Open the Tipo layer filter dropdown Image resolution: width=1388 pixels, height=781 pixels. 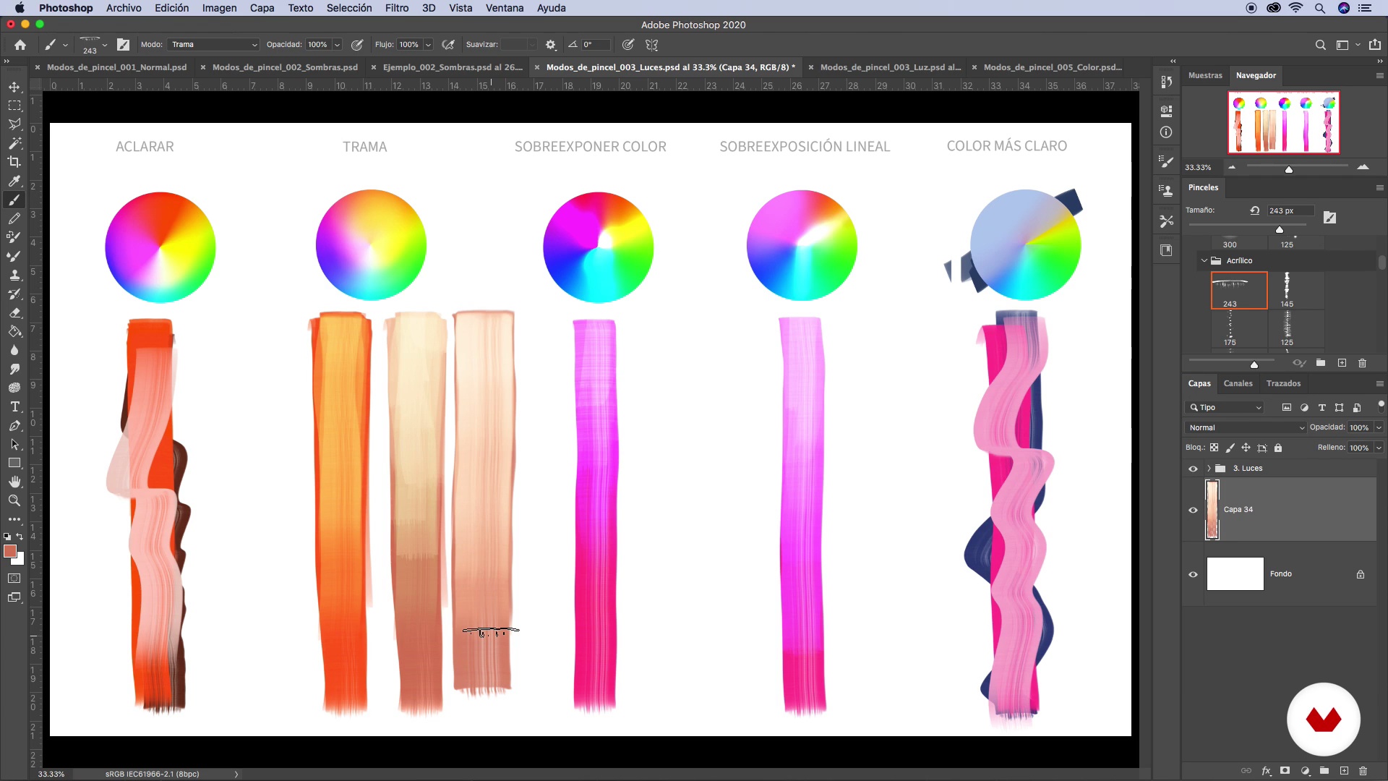point(1225,408)
